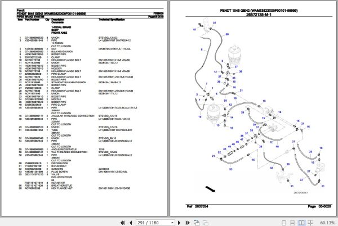Select the DISTRIBUTOR description text
The width and height of the screenshot is (338, 226).
tap(60, 163)
